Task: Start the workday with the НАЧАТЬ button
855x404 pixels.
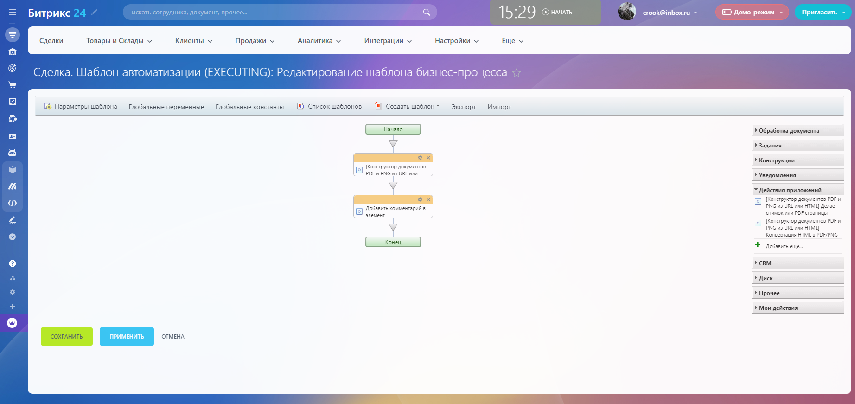Action: coord(557,13)
